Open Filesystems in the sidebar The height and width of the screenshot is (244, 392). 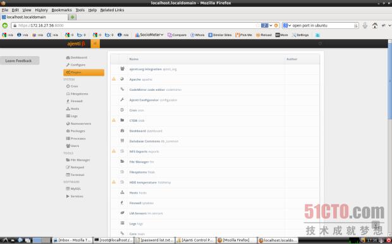pyautogui.click(x=77, y=94)
